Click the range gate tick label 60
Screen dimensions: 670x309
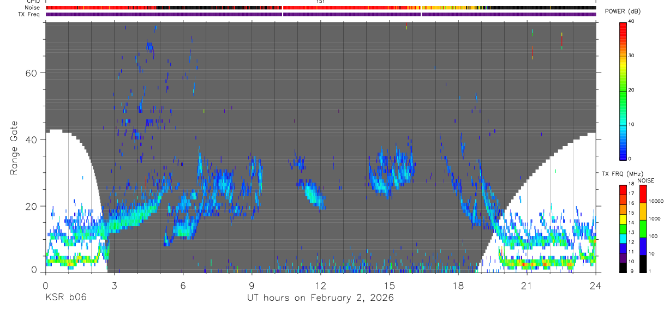coord(31,72)
